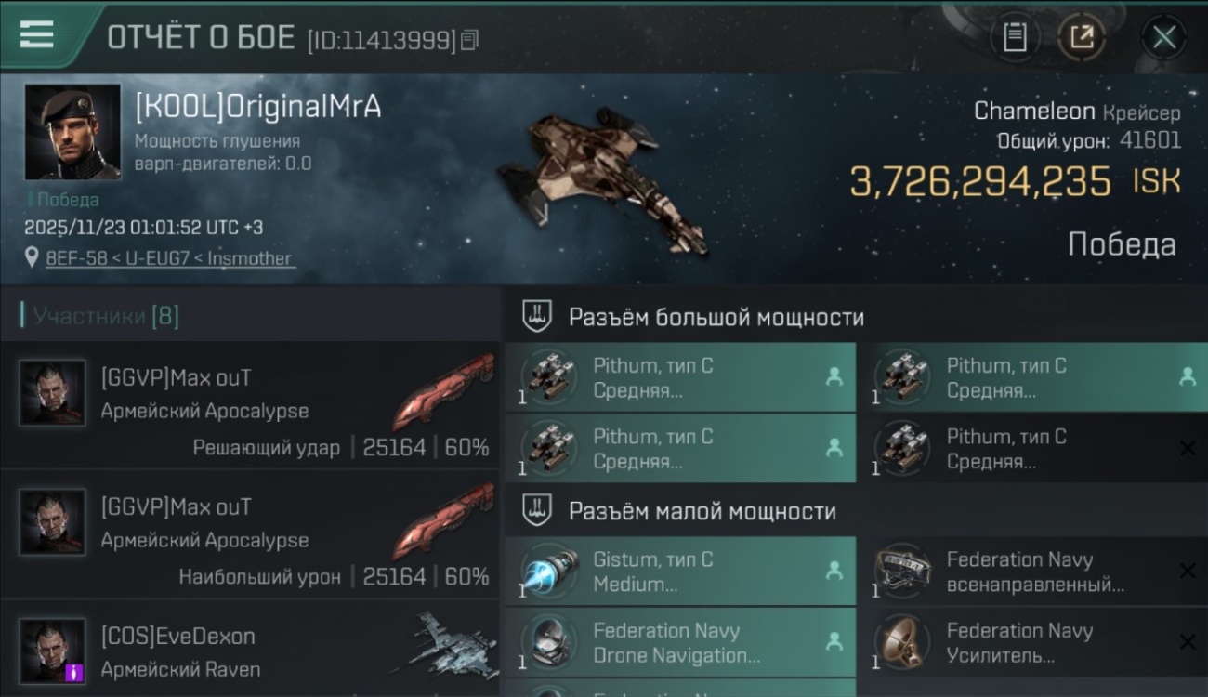Open the EveDexon participant portrait

(x=52, y=651)
